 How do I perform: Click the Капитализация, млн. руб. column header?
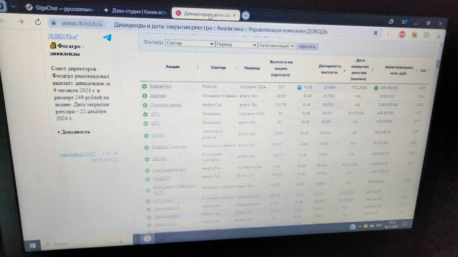(x=399, y=70)
